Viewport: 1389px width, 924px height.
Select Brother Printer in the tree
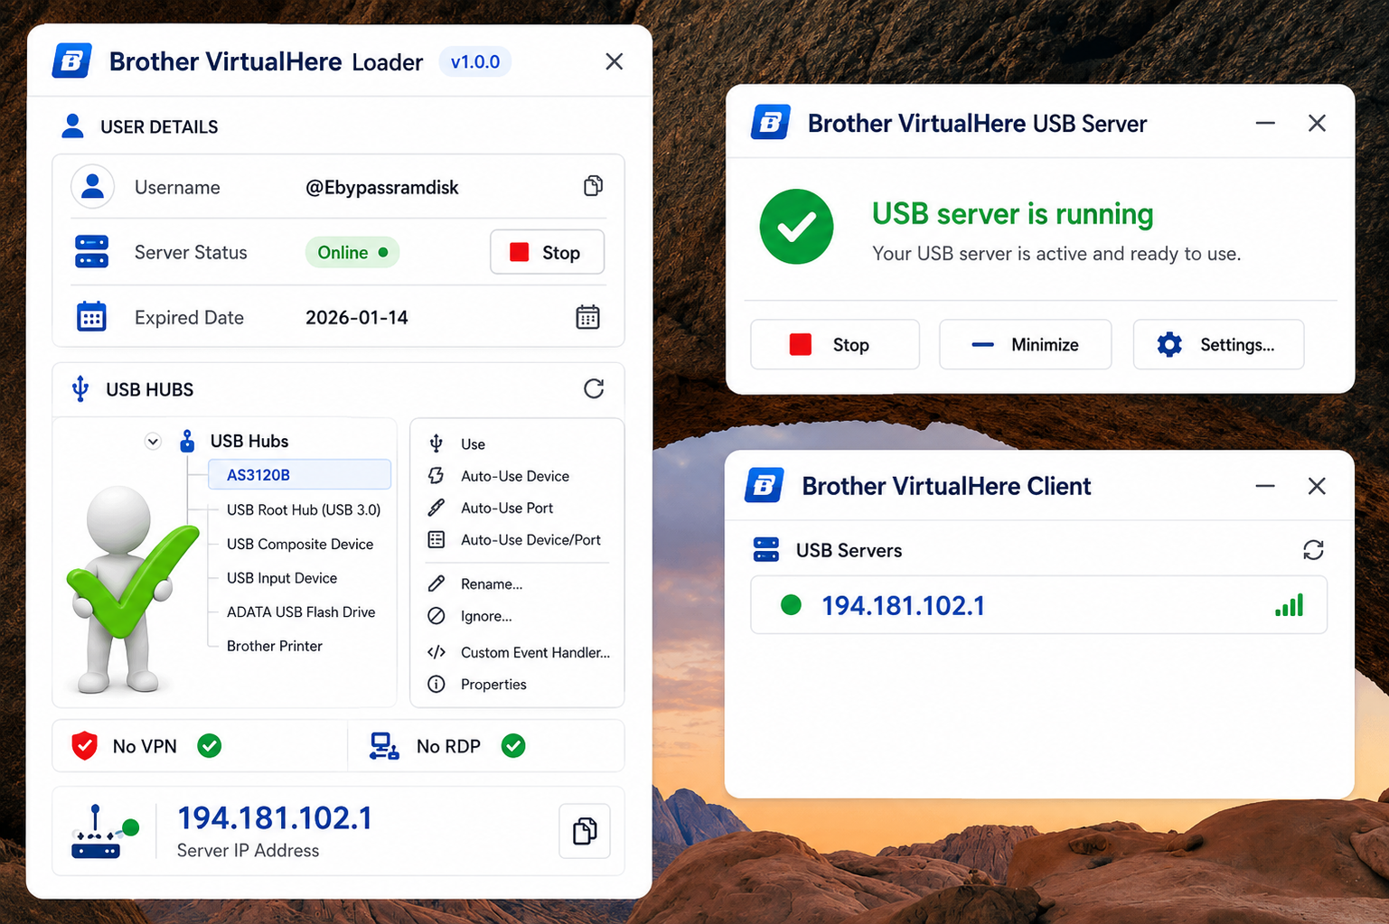point(275,646)
